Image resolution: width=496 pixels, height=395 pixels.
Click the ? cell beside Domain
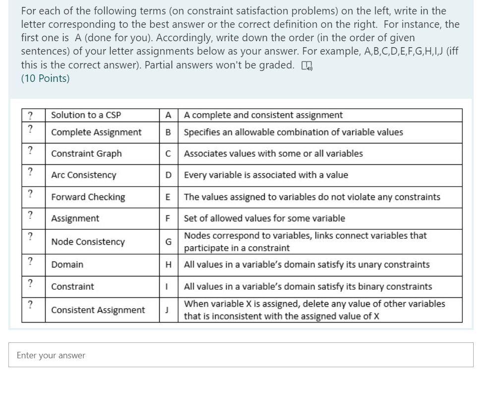(33, 264)
